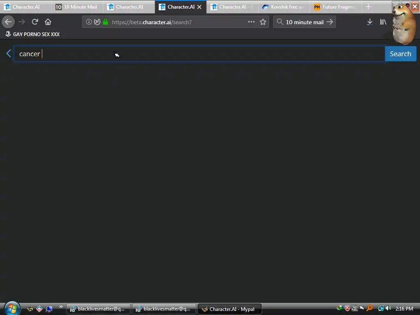
Task: Click the blue back chevron beside the search field
Action: [x=9, y=53]
